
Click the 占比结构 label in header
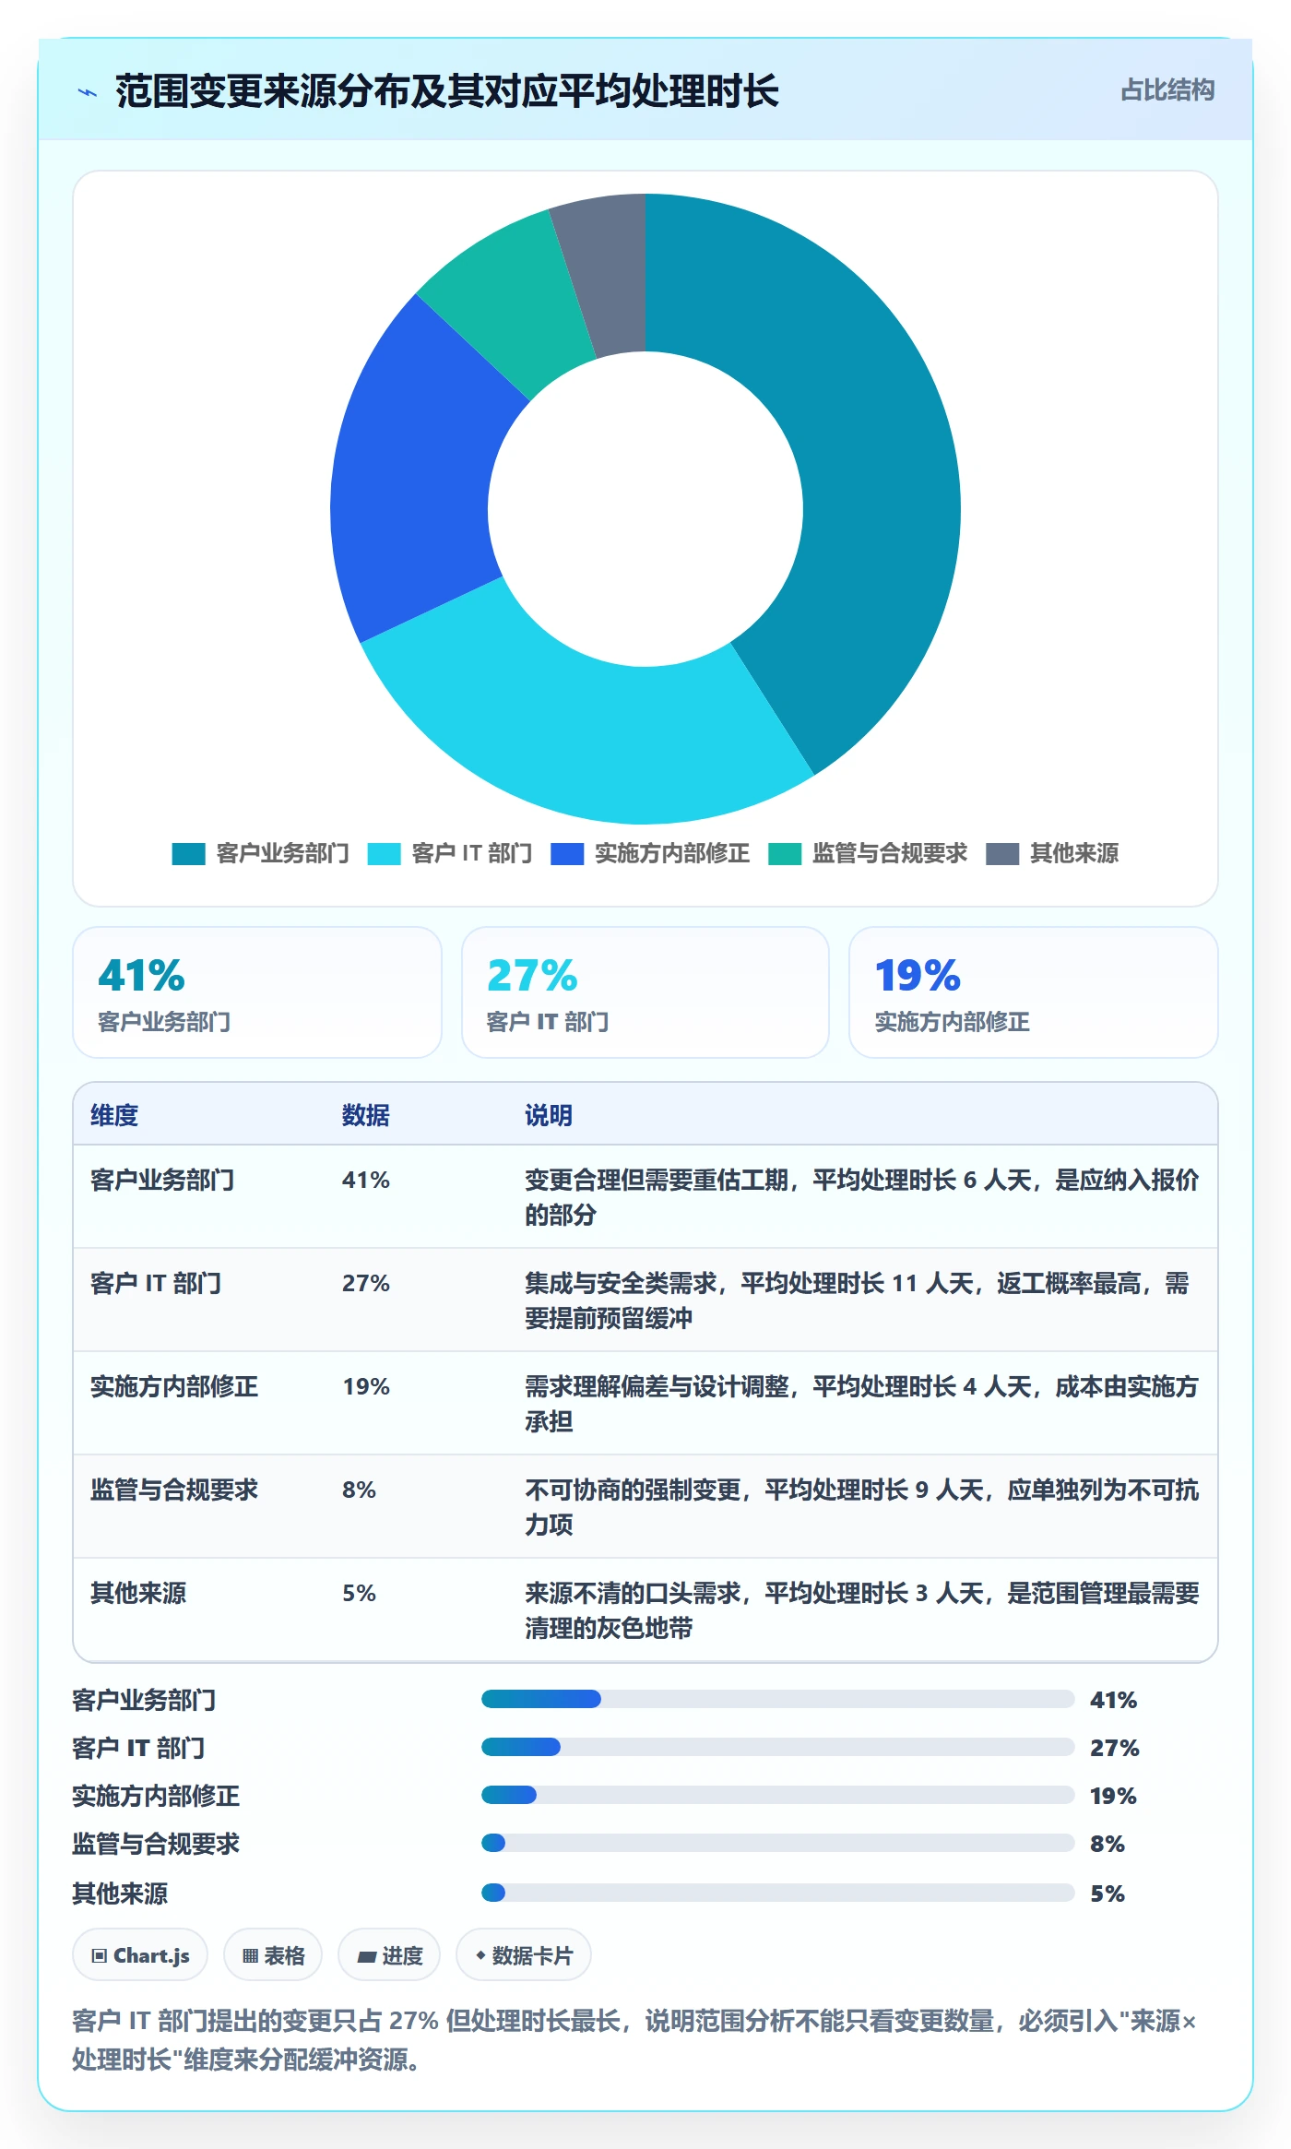tap(1167, 90)
